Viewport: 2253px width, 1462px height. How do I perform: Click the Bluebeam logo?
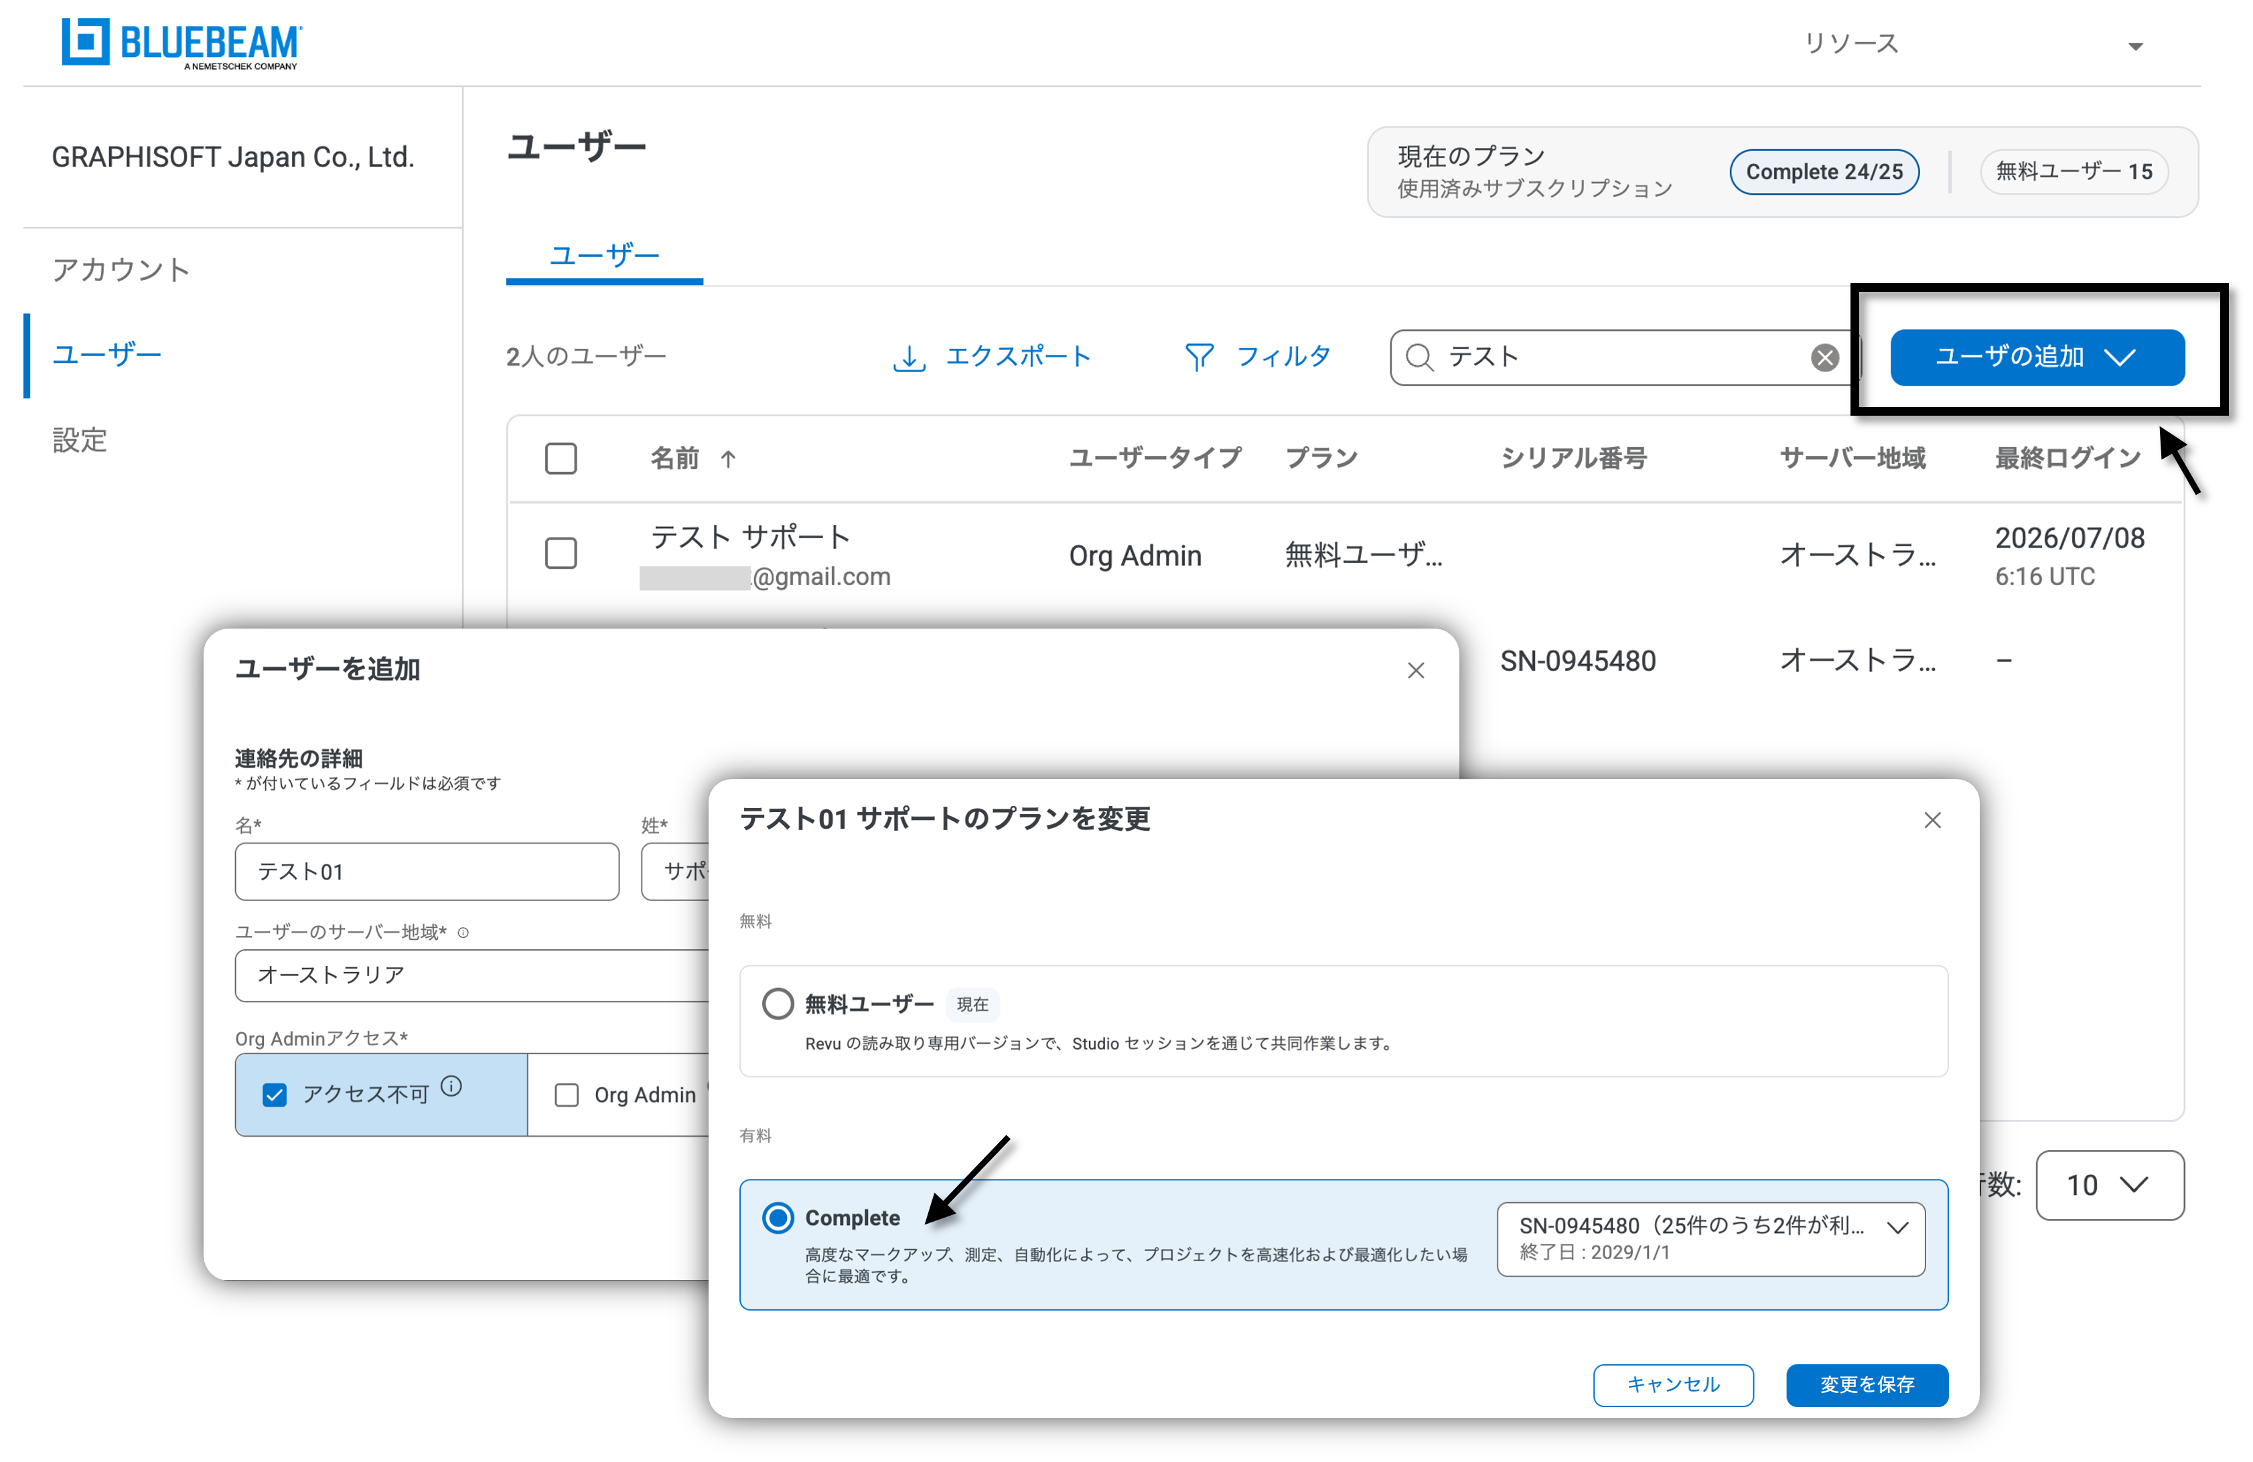tap(181, 43)
